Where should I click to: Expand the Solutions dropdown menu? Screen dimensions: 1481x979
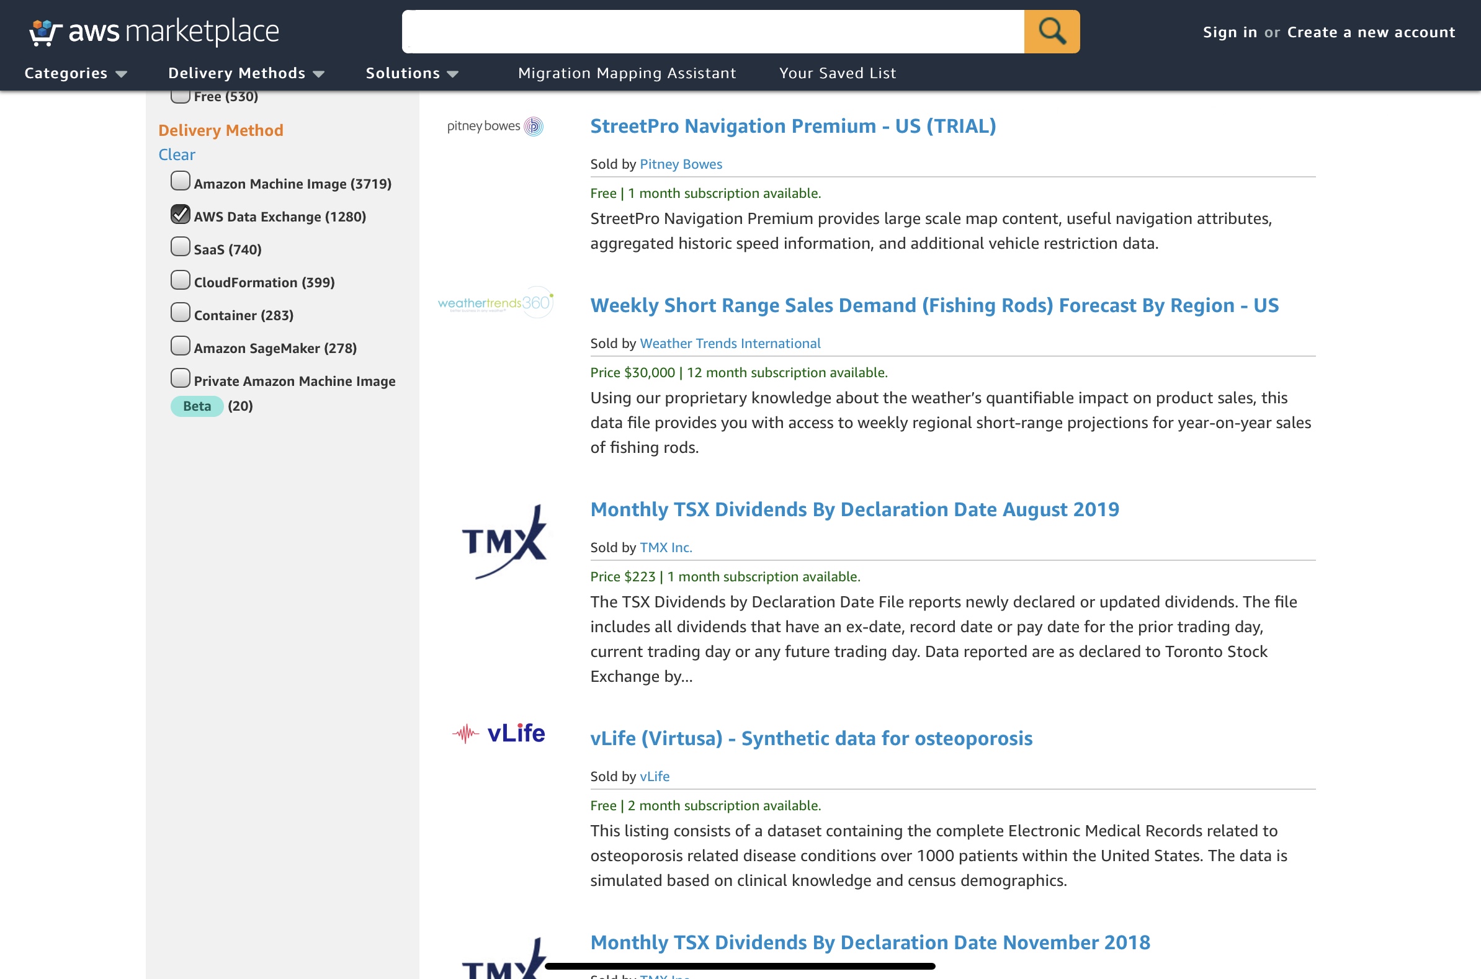pos(412,73)
